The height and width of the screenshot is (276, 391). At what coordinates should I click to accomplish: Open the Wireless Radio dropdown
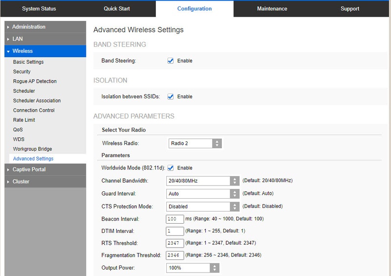[195, 143]
